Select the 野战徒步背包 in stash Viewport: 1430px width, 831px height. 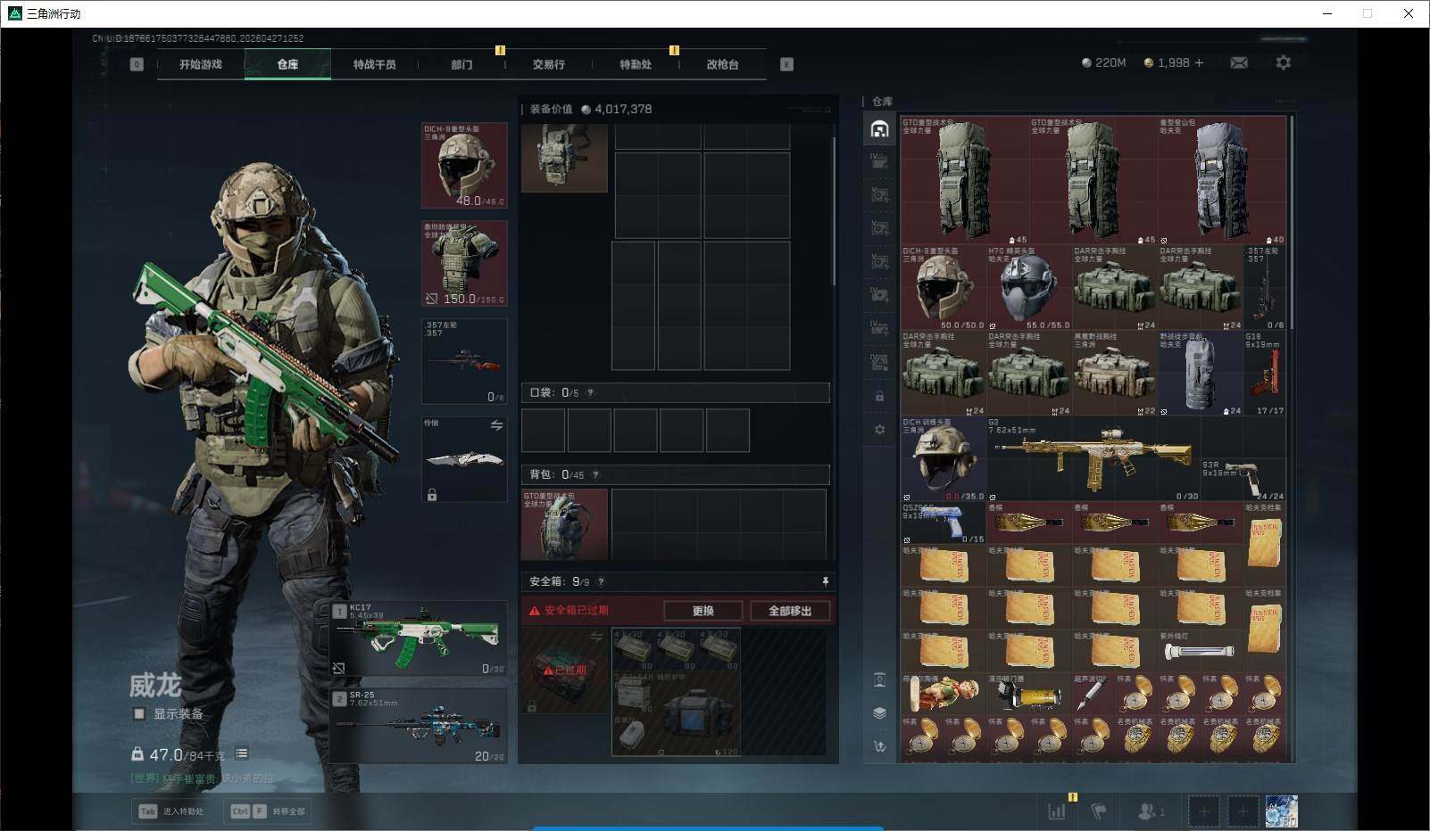tap(1201, 374)
